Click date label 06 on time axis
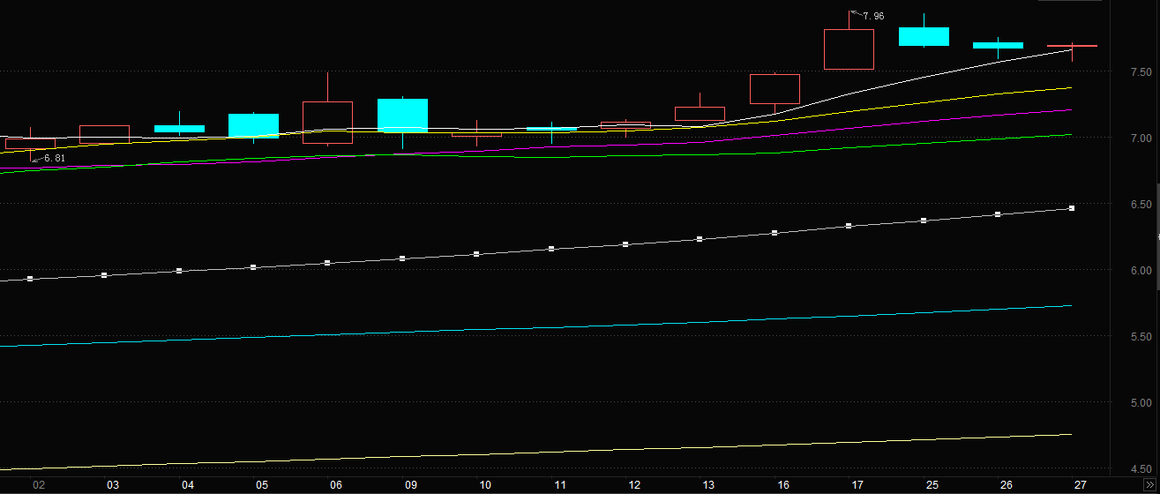Screen dimensions: 1160x494 click(336, 485)
